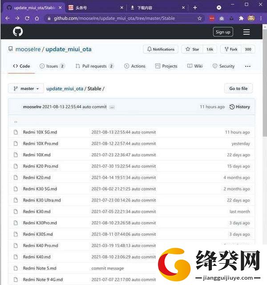Screen dimensions: 267x285
Task: Open Redmi K30S.md
Action: [38, 234]
